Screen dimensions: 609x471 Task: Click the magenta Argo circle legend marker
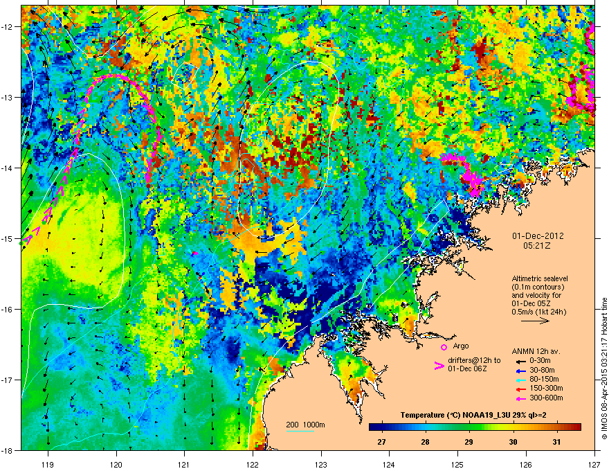(444, 347)
